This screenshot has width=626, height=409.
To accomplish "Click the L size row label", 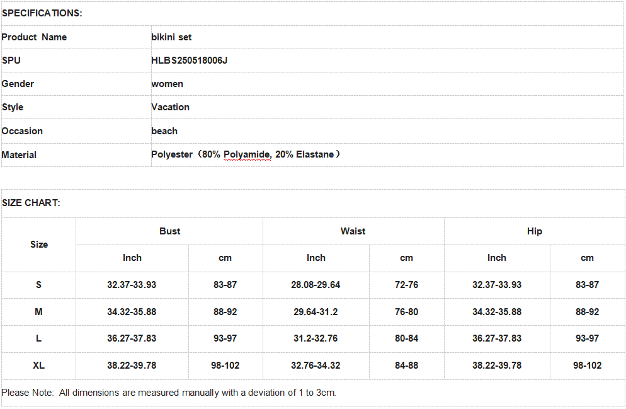I will 38,338.
